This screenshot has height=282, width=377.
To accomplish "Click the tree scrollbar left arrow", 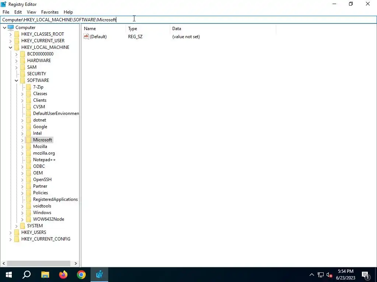I will pos(4,263).
